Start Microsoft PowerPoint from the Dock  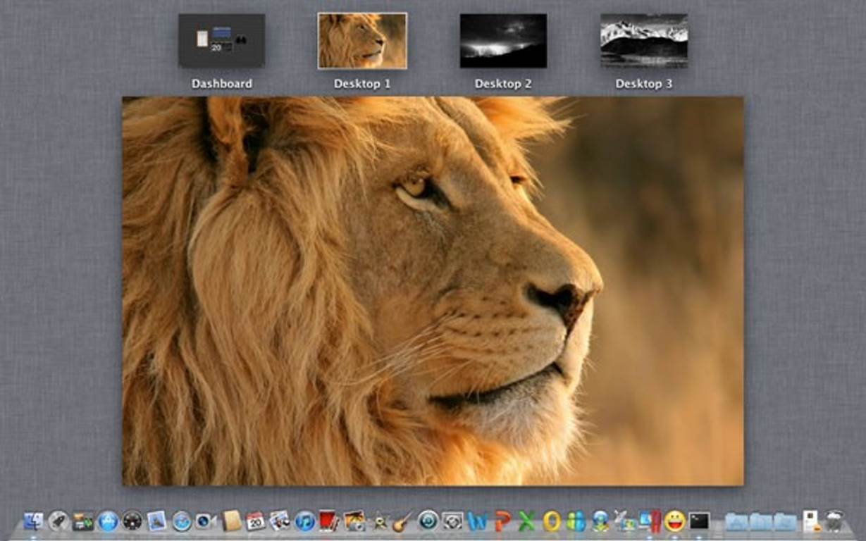(x=500, y=523)
